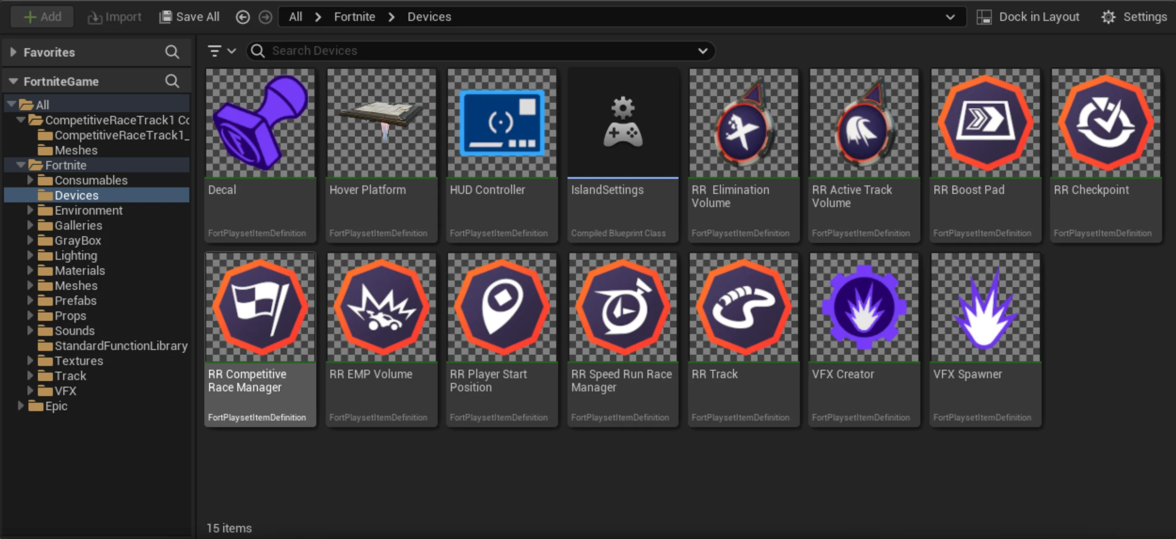Select the RR Competitive Race Manager asset
Screen dimensions: 1176x539
pos(260,340)
